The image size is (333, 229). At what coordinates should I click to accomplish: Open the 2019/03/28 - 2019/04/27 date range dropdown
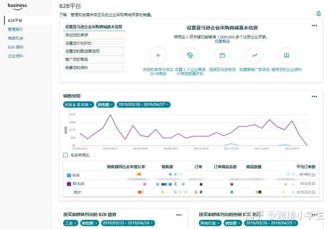(x=143, y=105)
